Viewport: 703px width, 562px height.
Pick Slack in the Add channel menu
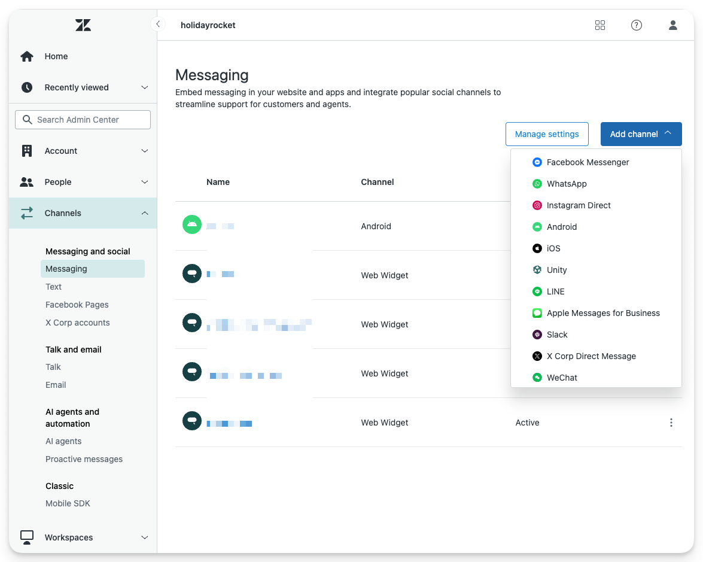[x=556, y=335]
